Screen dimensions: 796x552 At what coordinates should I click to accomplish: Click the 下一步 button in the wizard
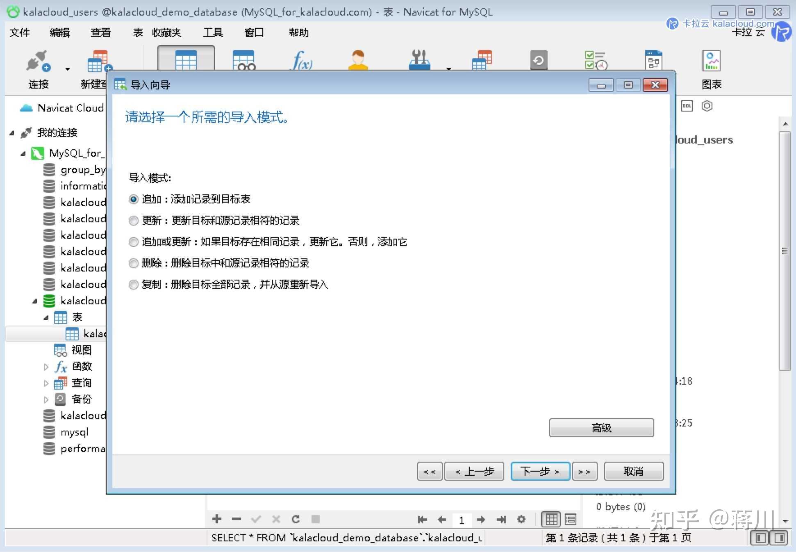coord(540,471)
